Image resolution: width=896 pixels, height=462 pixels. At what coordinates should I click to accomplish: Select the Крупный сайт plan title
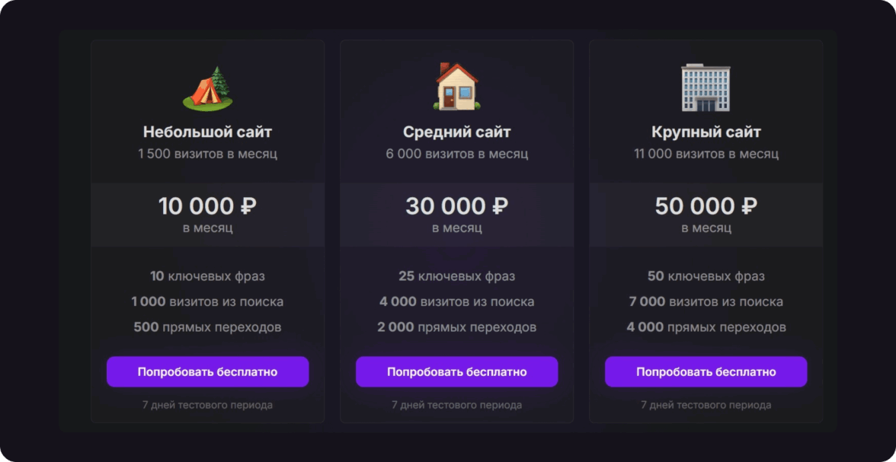pos(706,132)
